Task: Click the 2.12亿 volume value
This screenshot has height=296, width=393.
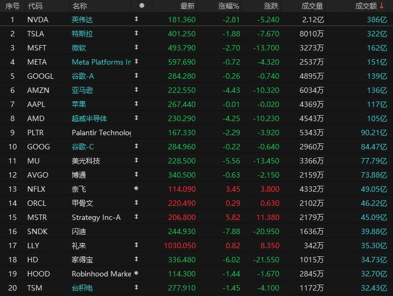Action: [x=313, y=20]
